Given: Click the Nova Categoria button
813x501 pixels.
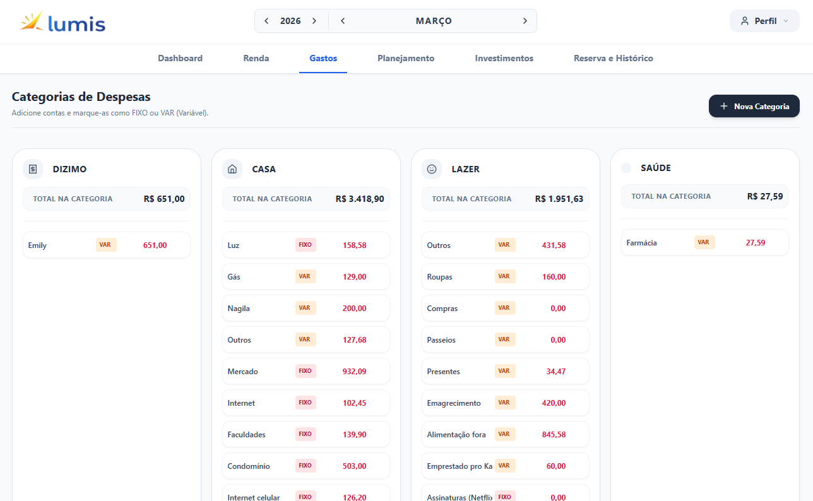Looking at the screenshot, I should [x=754, y=106].
